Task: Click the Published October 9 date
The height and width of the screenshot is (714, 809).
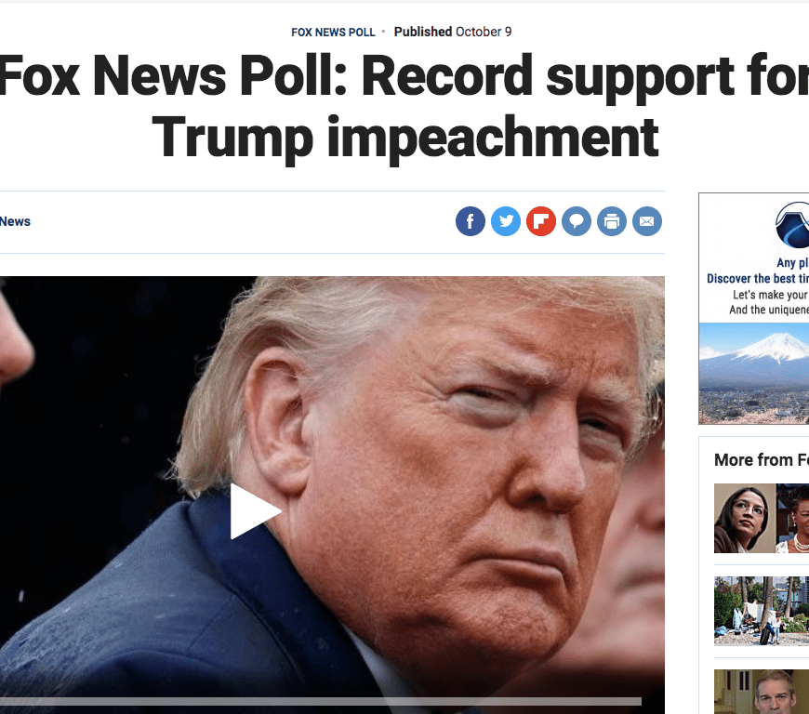Action: [x=453, y=32]
